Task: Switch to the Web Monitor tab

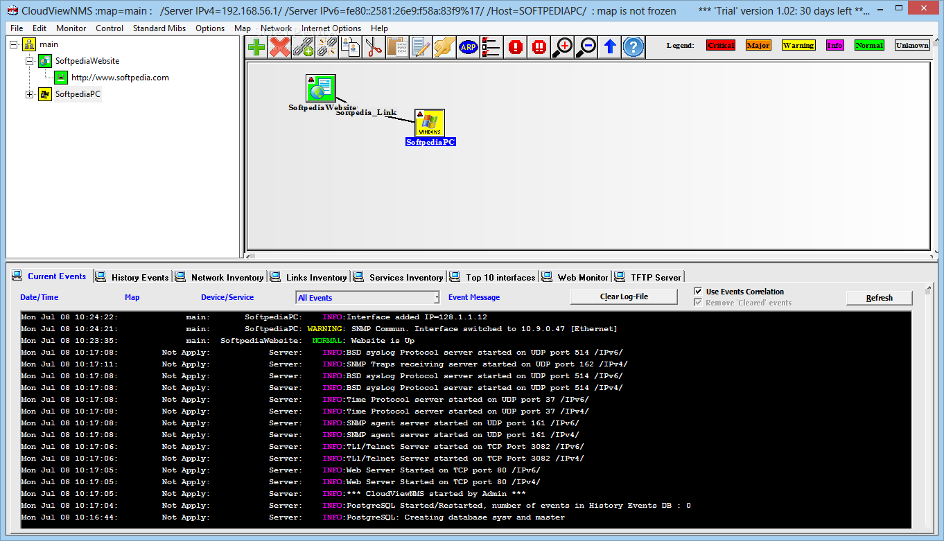Action: (575, 277)
